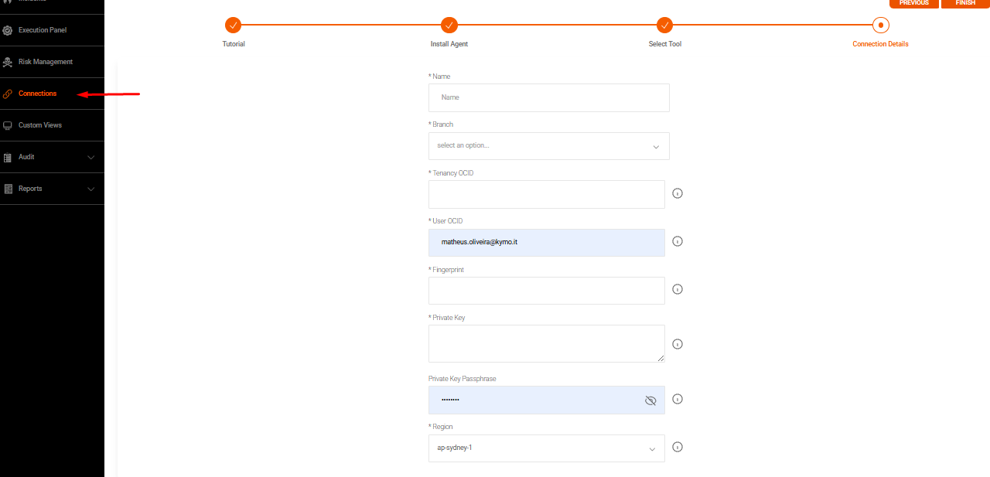Click into the Private Key text area
Image resolution: width=990 pixels, height=477 pixels.
[x=546, y=343]
